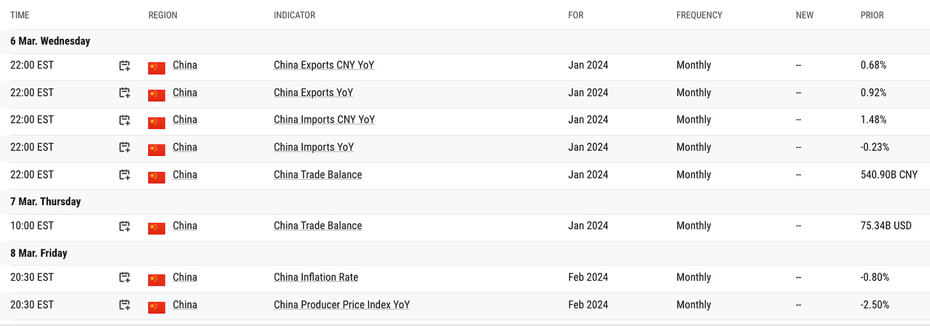Click the NEW column header
930x326 pixels.
(x=805, y=15)
